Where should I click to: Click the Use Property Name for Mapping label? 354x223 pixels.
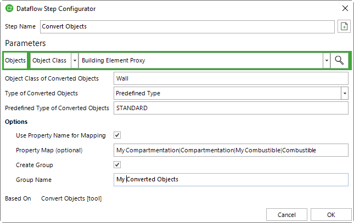(x=61, y=135)
